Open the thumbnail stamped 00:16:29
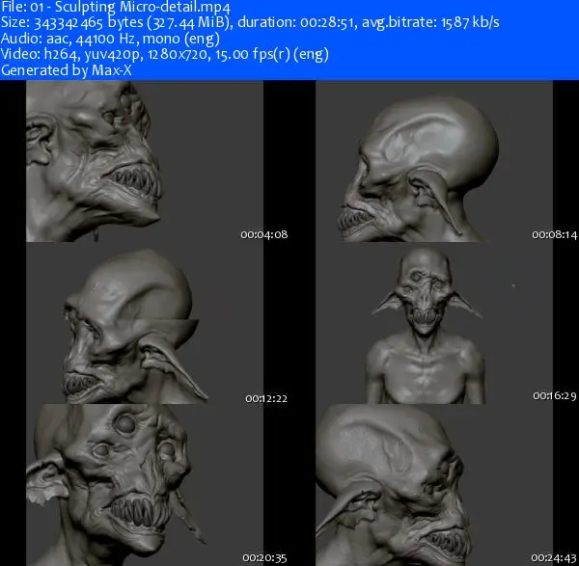This screenshot has width=579, height=566. [434, 323]
